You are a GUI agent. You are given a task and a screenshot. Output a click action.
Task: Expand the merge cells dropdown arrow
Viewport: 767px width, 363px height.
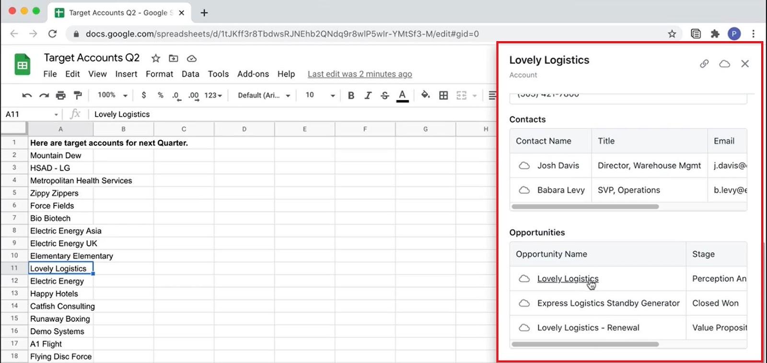(x=475, y=95)
